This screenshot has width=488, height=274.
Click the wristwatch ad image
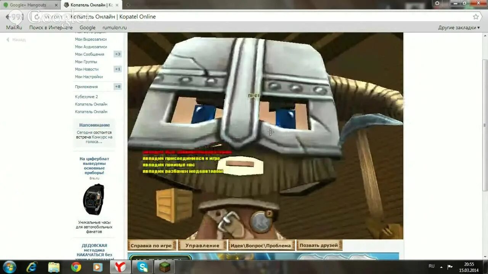tap(93, 199)
